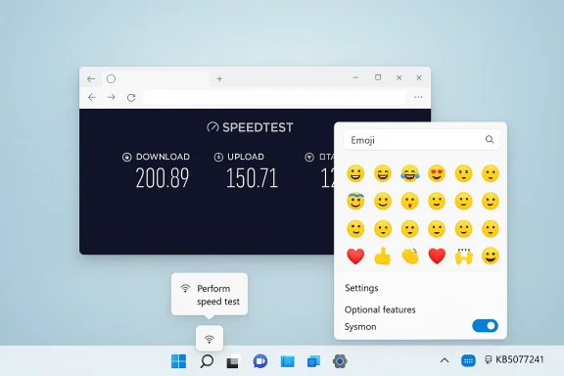This screenshot has width=564, height=376.
Task: Pick the heart-eyes emoji
Action: point(437,173)
